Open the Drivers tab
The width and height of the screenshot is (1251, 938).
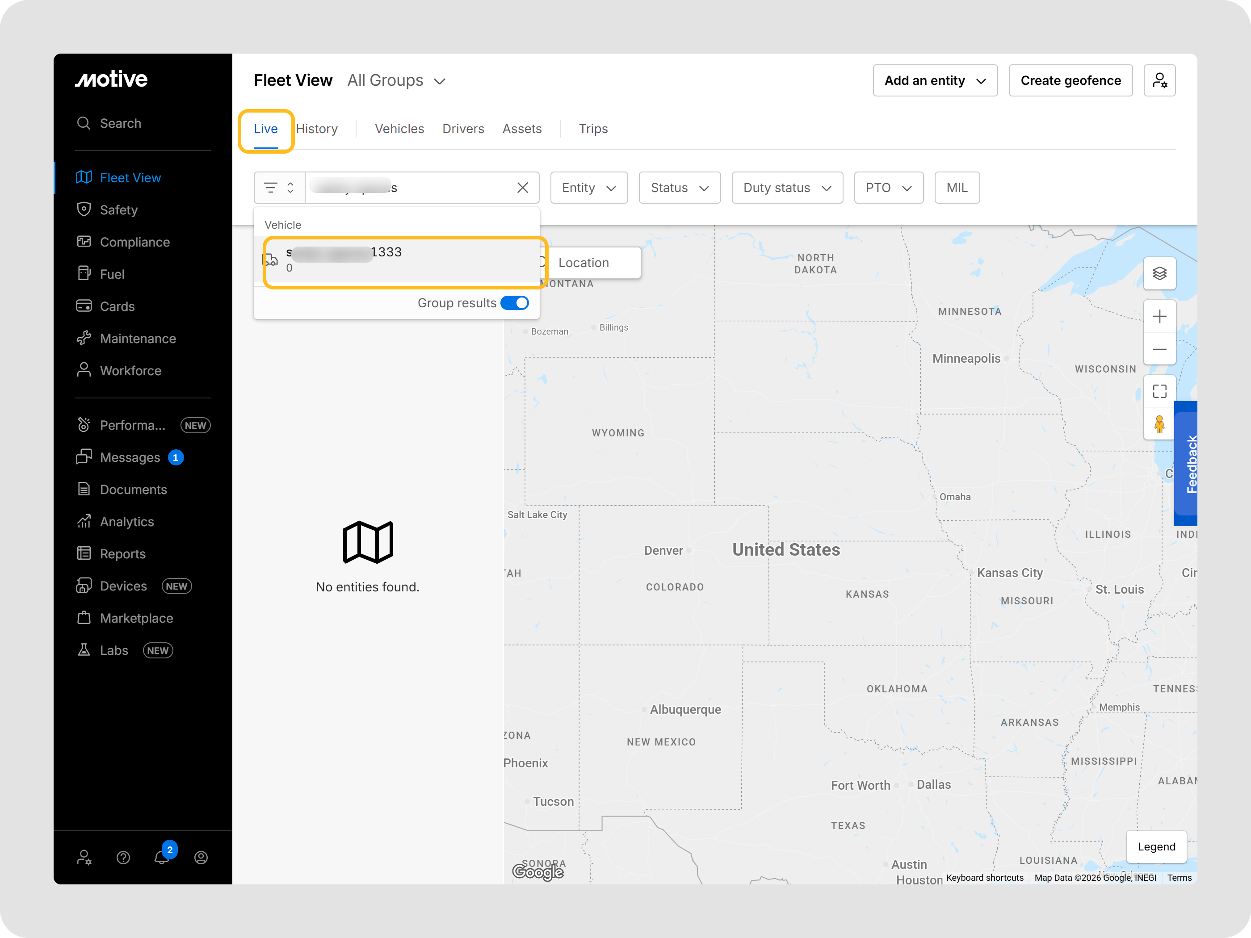click(463, 129)
